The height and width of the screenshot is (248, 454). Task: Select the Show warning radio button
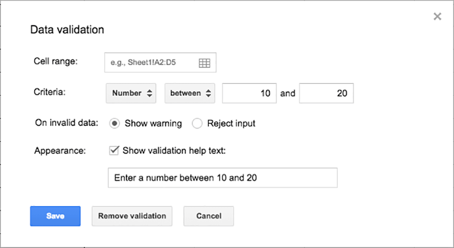coord(114,123)
